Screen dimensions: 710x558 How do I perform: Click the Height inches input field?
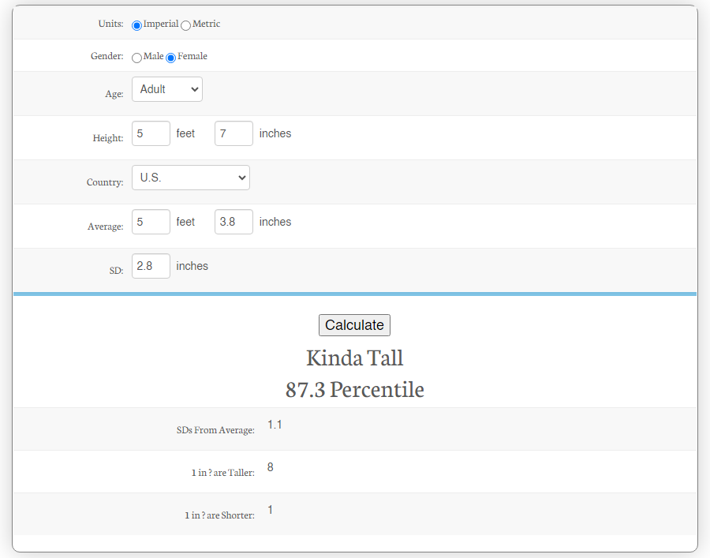point(234,133)
